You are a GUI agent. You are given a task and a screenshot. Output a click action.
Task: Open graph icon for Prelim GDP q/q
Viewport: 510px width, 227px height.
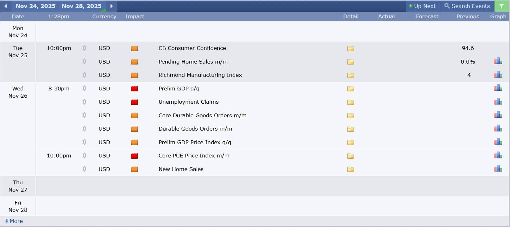pyautogui.click(x=498, y=88)
